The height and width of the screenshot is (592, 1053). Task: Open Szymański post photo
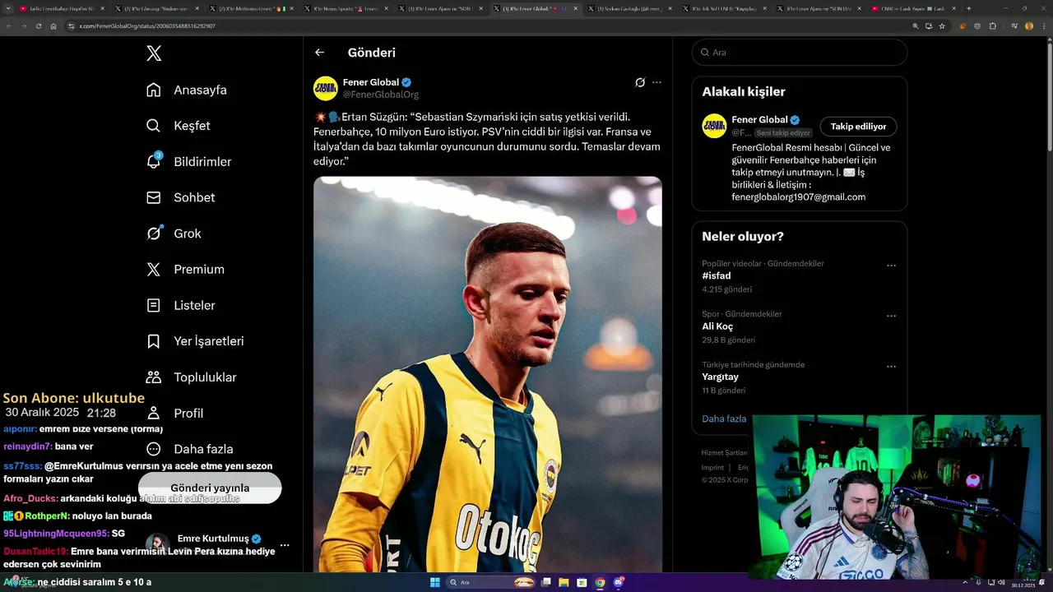488,374
